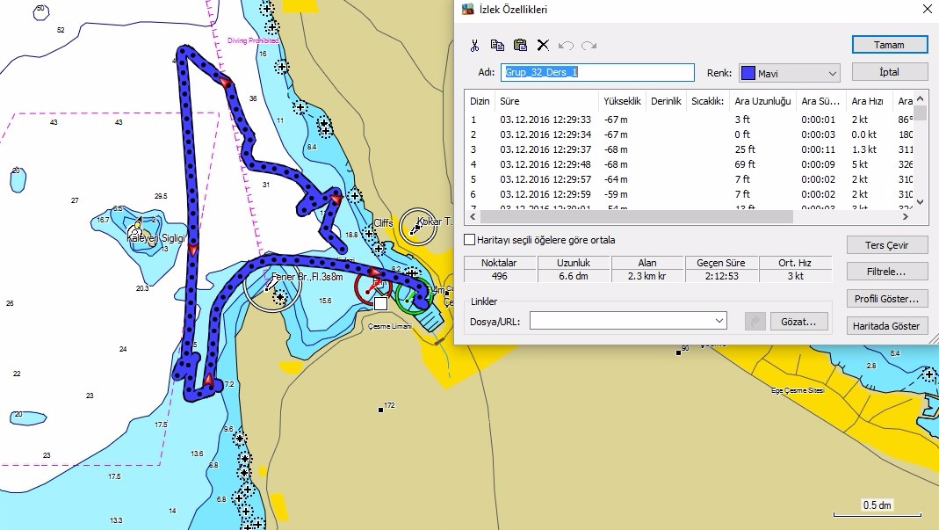Click the horizontal scroll right arrow
The width and height of the screenshot is (939, 530).
click(x=906, y=216)
